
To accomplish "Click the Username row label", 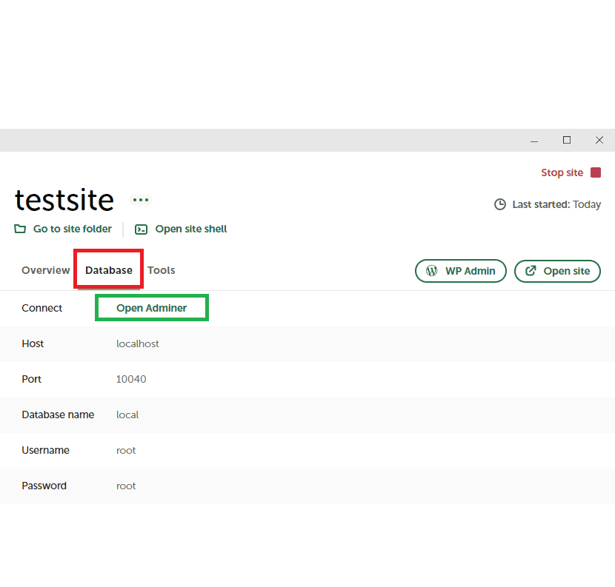I will click(45, 451).
